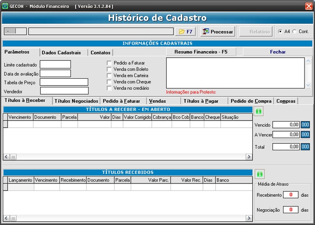The height and width of the screenshot is (225, 315).
Task: Enable the Pedido a Faturar checkbox
Action: click(x=109, y=63)
